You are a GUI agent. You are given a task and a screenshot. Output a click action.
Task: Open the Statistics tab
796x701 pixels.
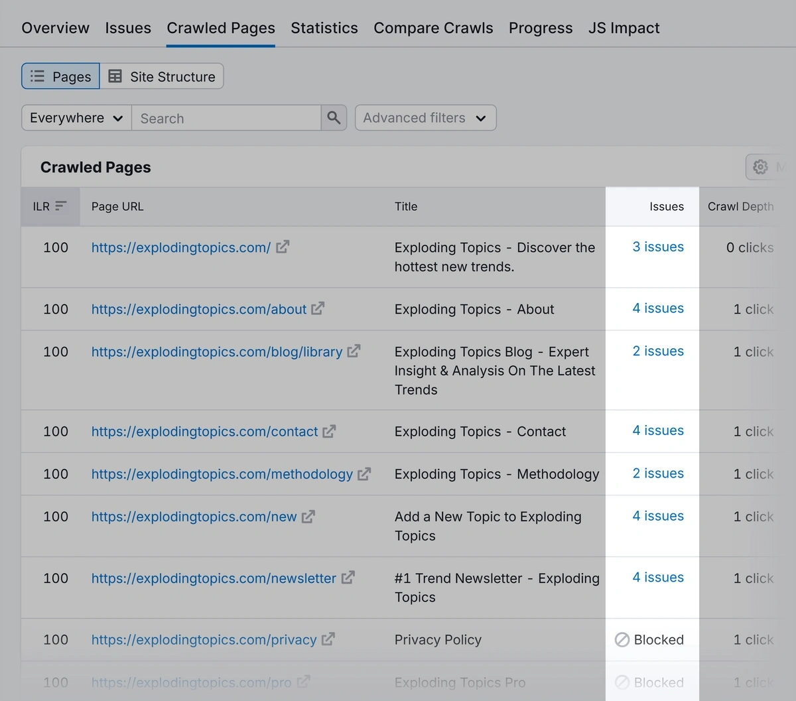coord(324,28)
